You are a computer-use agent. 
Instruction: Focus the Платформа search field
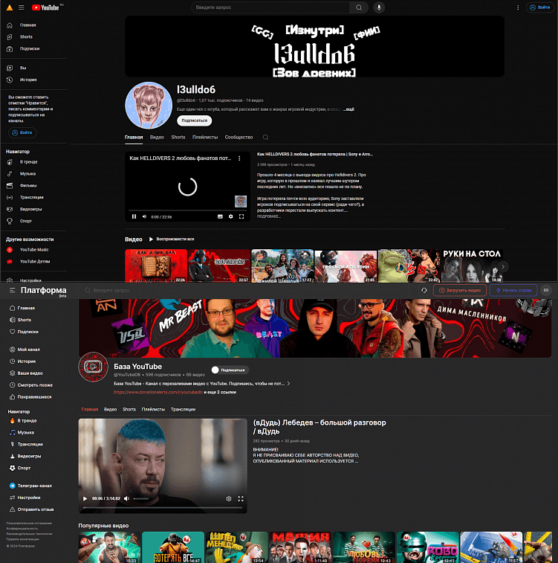[x=247, y=290]
